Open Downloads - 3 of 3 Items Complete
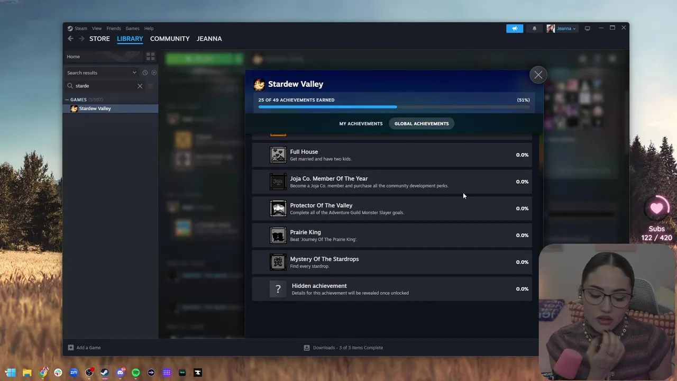The width and height of the screenshot is (677, 381). 343,348
